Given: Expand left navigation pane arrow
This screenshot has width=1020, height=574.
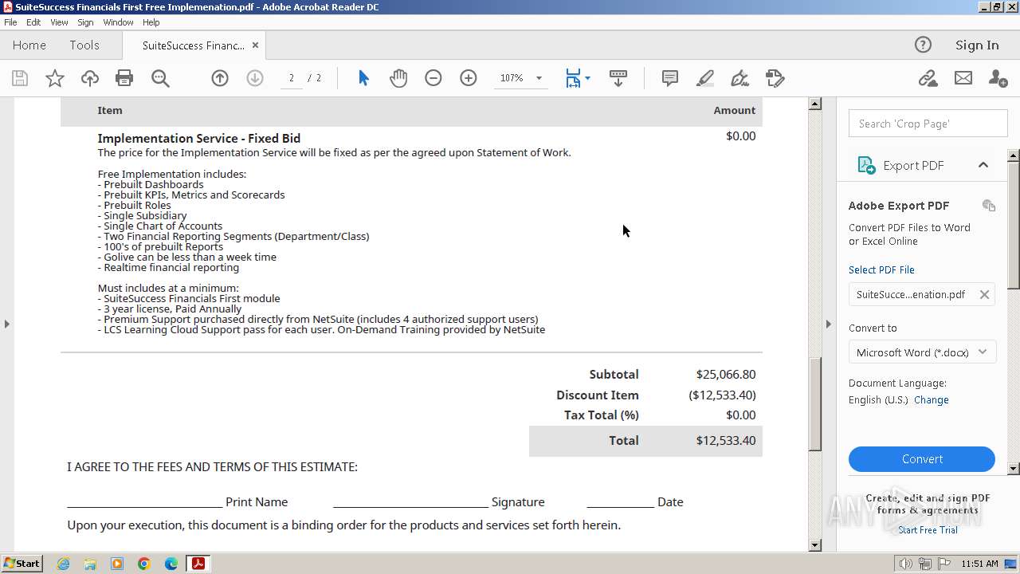Looking at the screenshot, I should click(6, 324).
